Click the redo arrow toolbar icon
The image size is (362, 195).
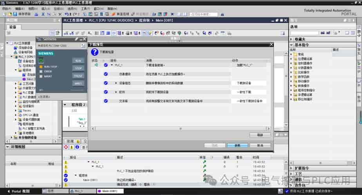pos(75,14)
